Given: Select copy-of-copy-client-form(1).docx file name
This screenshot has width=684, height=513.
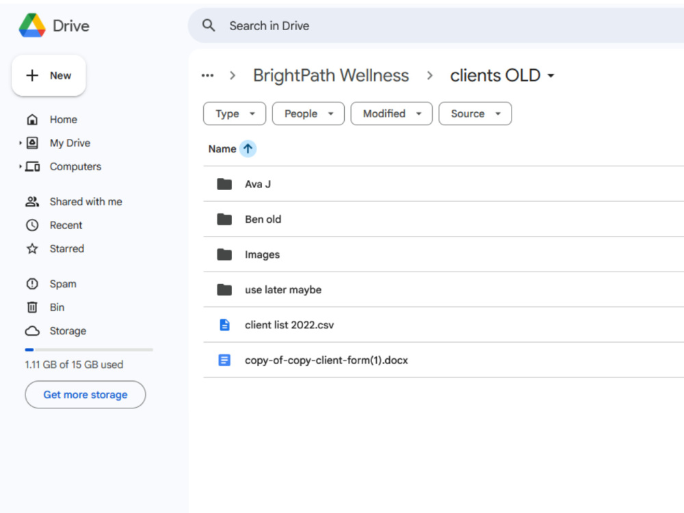Looking at the screenshot, I should pyautogui.click(x=326, y=360).
